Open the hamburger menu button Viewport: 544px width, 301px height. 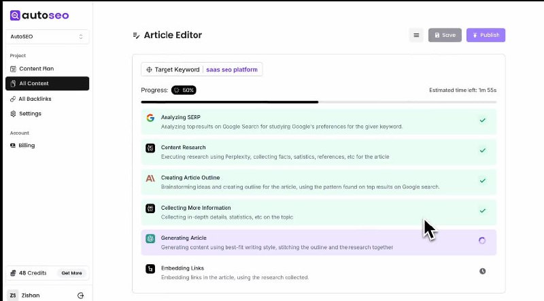[416, 35]
